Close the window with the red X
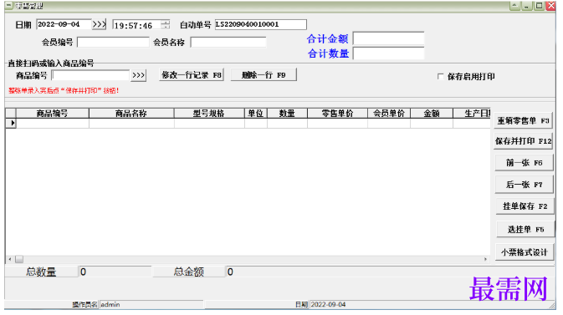563x315 pixels. (x=550, y=6)
